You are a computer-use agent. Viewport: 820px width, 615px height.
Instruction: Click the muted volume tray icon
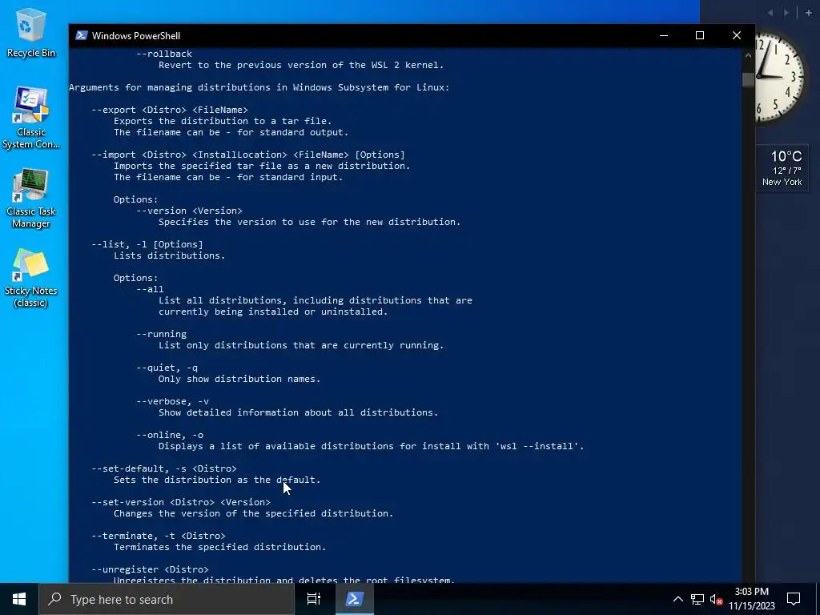(x=717, y=599)
